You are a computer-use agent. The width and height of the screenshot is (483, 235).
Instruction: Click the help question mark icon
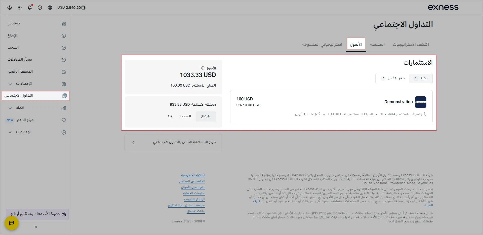coord(40,8)
